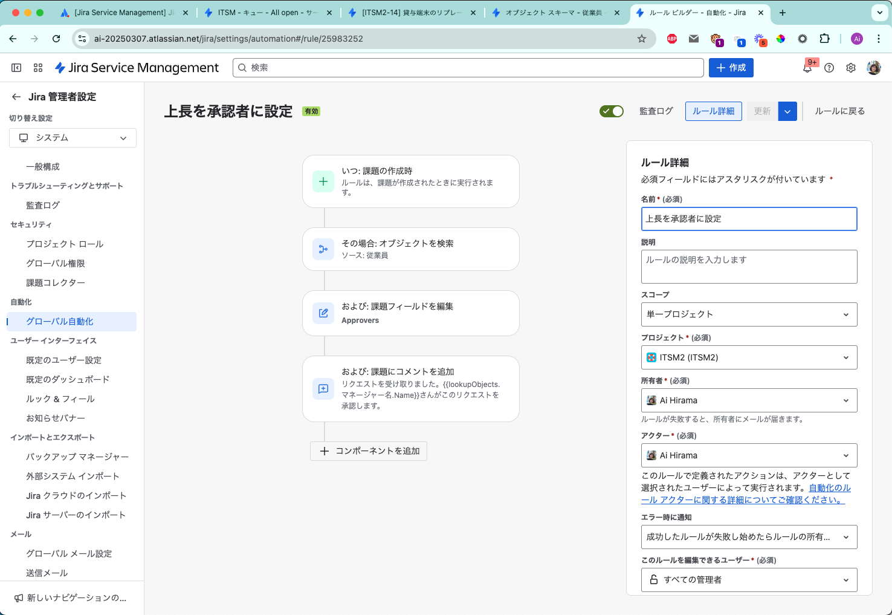Click the rule description textarea
The image size is (892, 615).
point(749,267)
